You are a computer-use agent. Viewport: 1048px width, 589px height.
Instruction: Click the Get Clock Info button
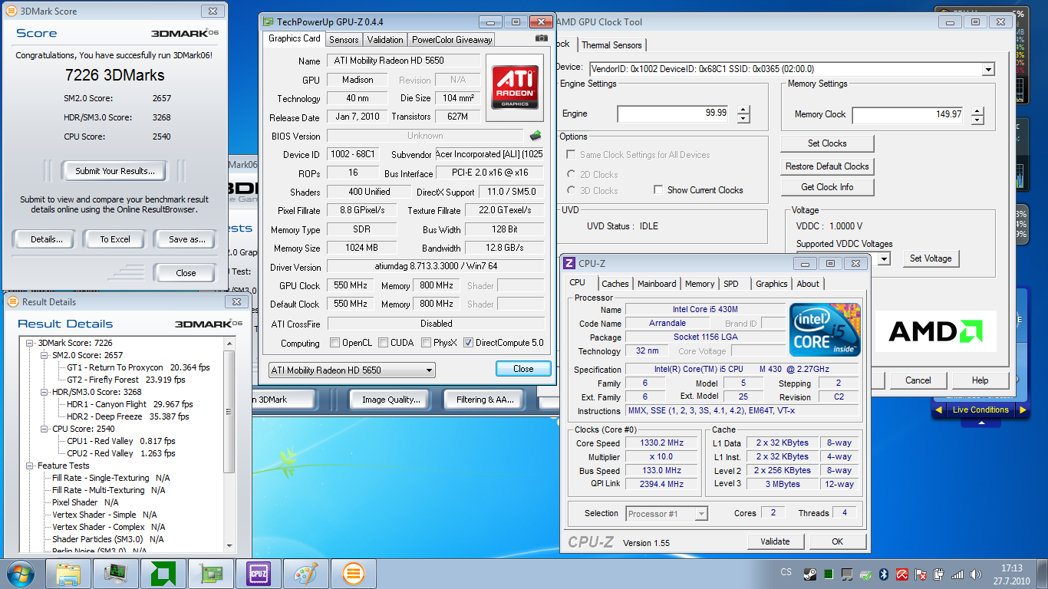click(x=827, y=187)
